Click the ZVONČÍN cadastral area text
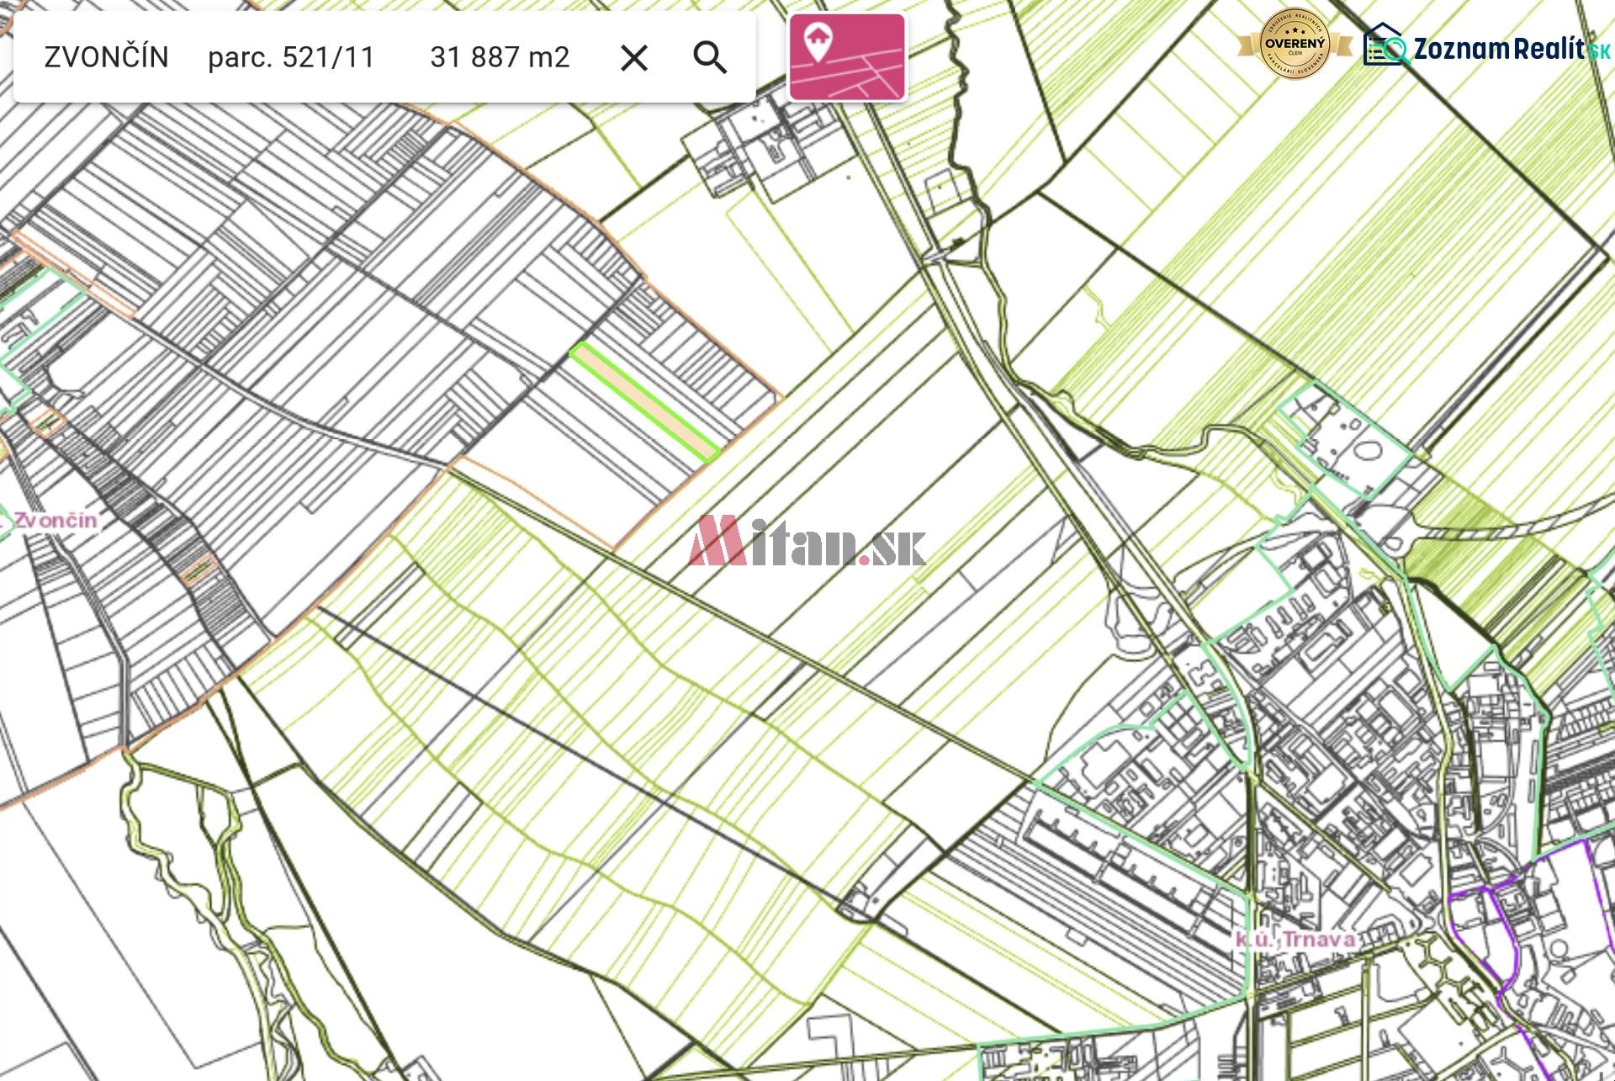Image resolution: width=1615 pixels, height=1081 pixels. tap(107, 57)
